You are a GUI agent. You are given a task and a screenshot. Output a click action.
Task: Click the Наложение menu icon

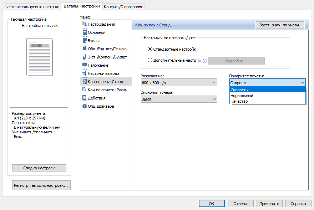point(85,65)
